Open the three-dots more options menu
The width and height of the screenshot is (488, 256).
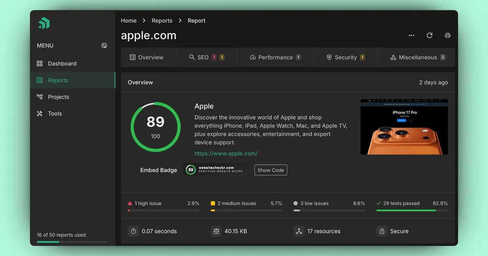[412, 35]
